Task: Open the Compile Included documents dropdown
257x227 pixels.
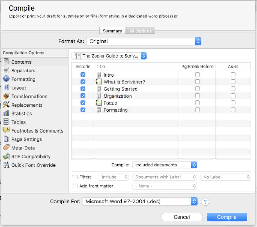Action: point(165,165)
